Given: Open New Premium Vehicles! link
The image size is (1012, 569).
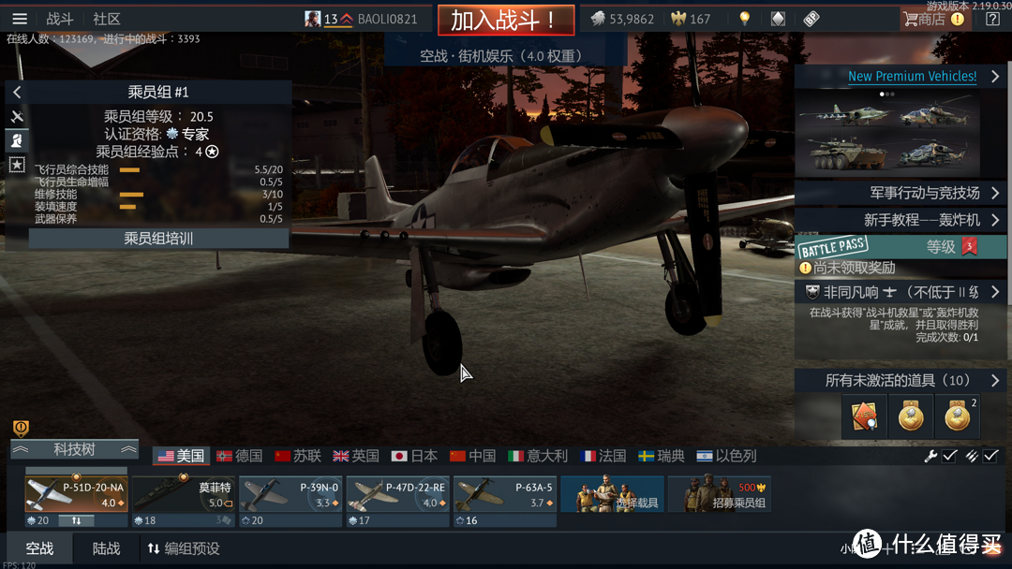Looking at the screenshot, I should click(912, 76).
